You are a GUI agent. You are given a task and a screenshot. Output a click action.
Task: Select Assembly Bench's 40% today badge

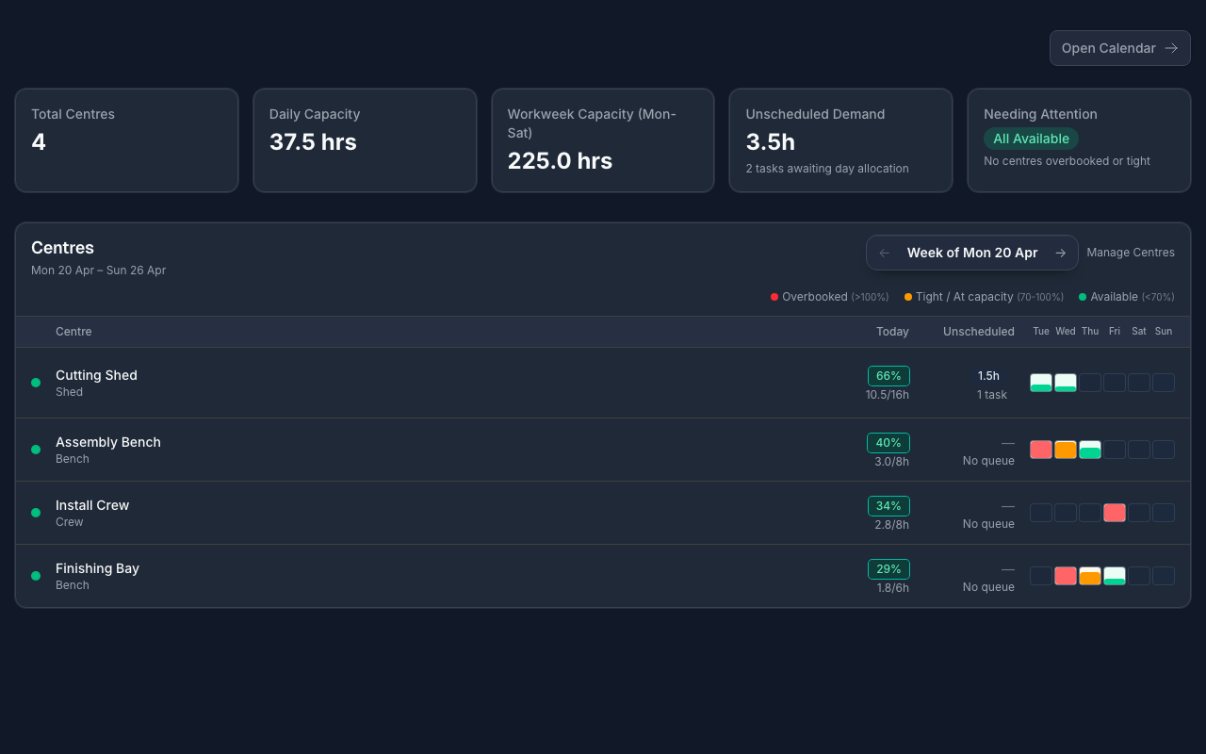[888, 443]
